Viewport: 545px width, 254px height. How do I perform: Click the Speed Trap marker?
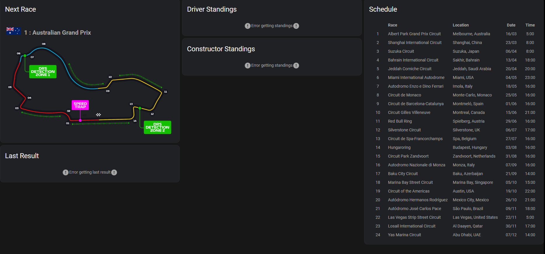80,105
